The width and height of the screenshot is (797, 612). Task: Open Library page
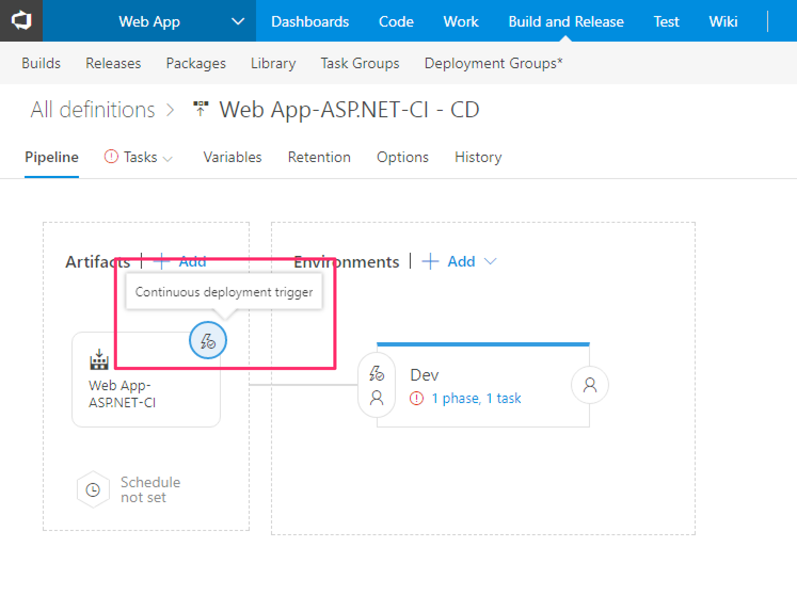tap(273, 63)
